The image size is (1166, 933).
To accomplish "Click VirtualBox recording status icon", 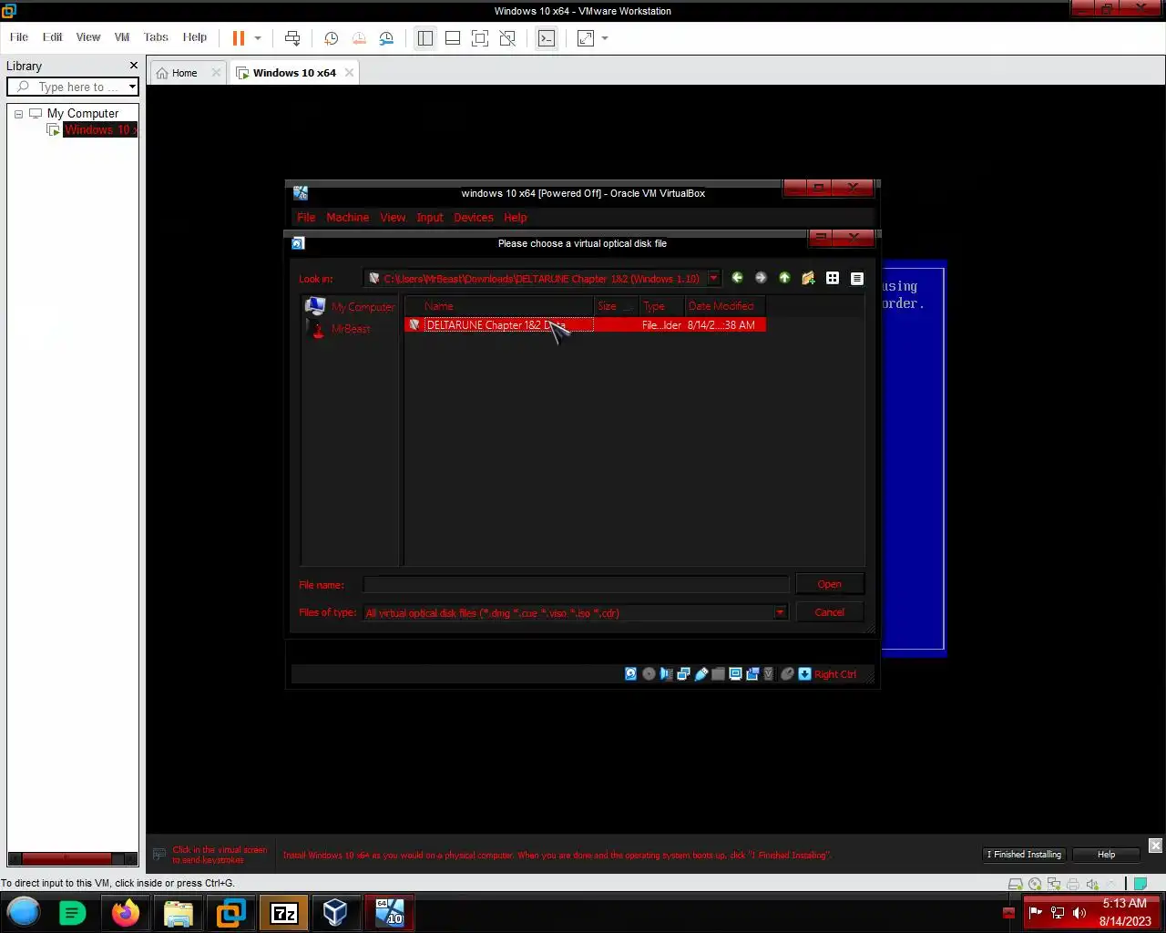I will pos(752,674).
